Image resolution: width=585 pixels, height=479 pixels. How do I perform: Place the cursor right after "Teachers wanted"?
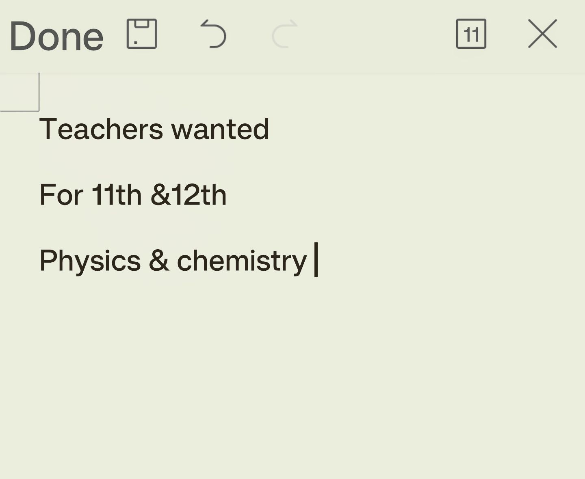click(270, 129)
